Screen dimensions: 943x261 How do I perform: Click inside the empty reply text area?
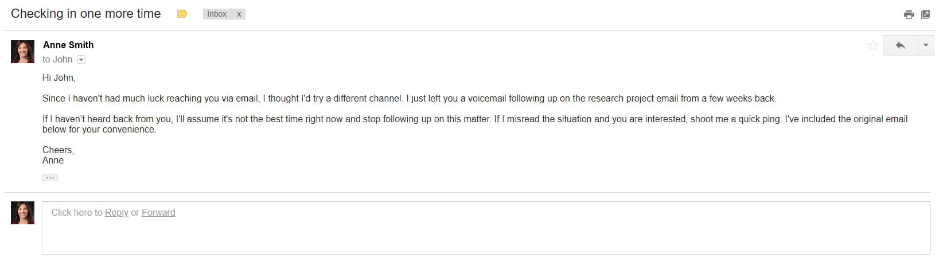click(x=485, y=236)
